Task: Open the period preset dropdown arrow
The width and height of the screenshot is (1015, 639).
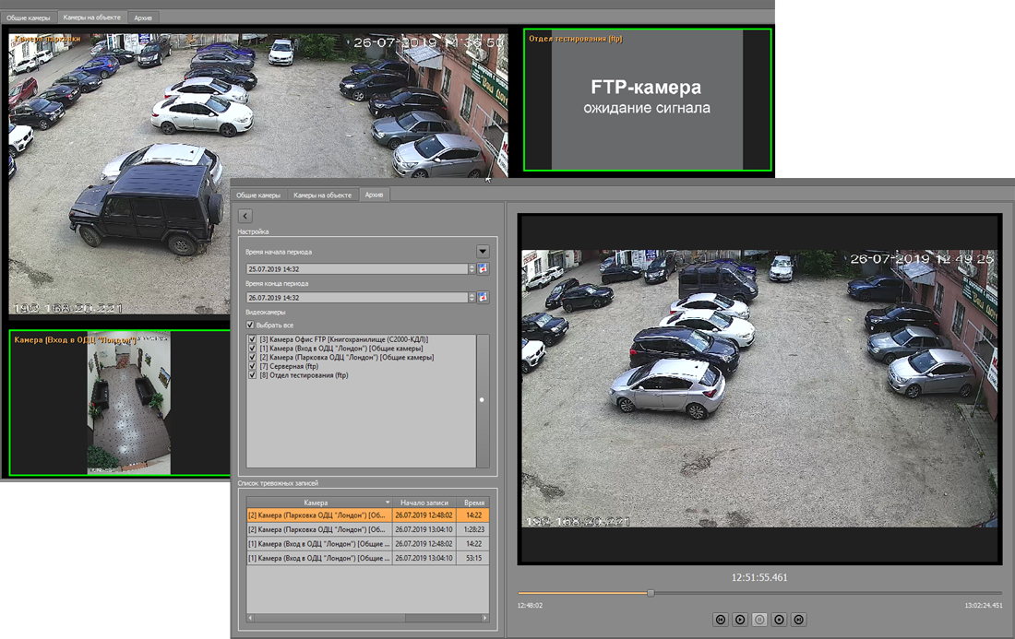Action: 483,252
